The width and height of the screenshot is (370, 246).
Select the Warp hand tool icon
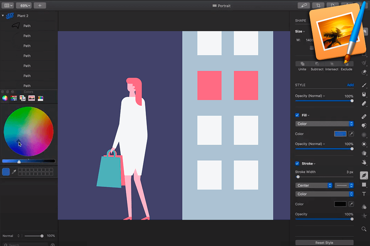tap(364, 162)
